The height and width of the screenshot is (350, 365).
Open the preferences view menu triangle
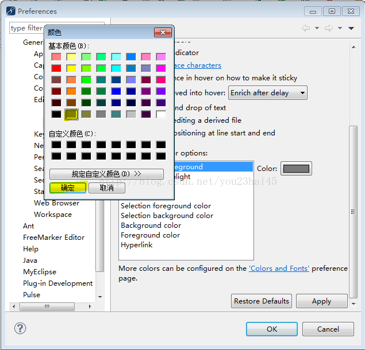tap(351, 28)
